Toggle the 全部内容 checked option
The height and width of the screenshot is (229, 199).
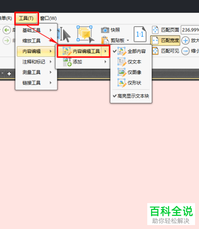click(x=131, y=51)
